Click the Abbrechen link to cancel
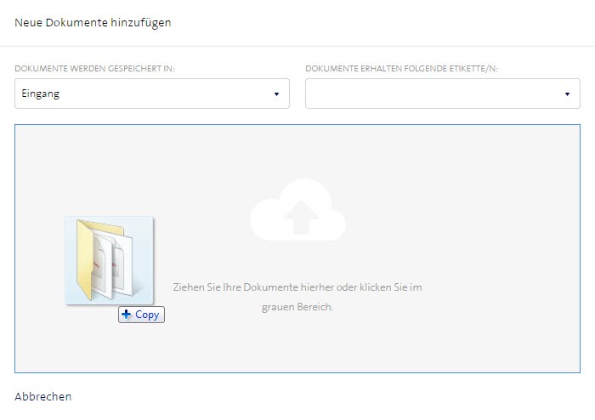 click(x=43, y=396)
